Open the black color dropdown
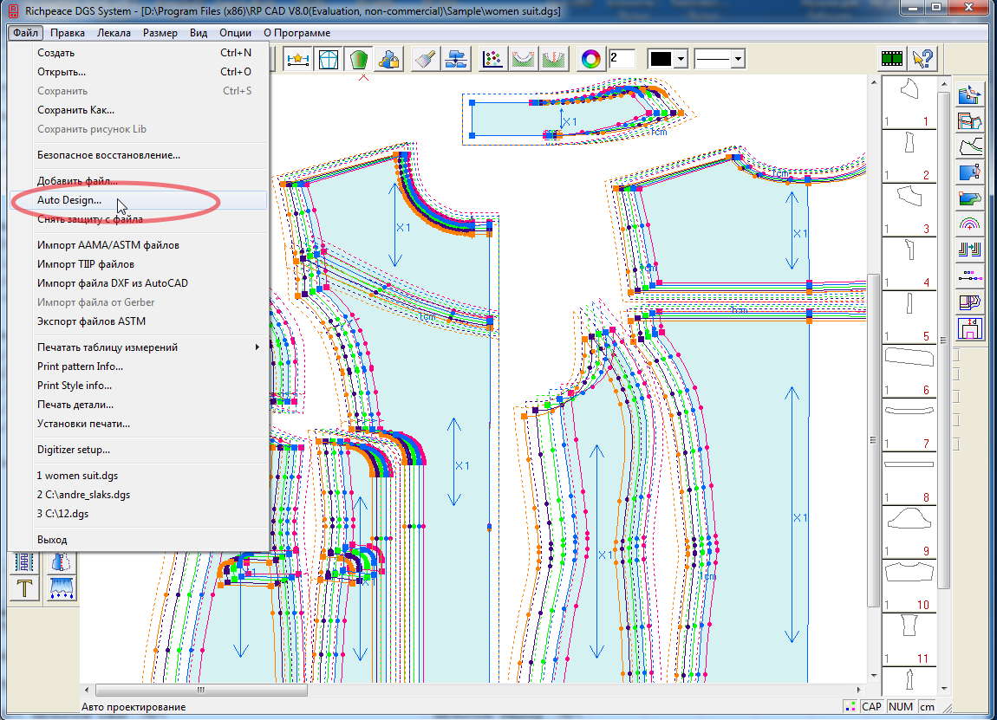 point(681,59)
